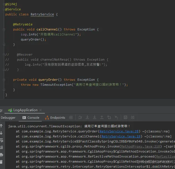Click the Step Into debugger icon

87,117
